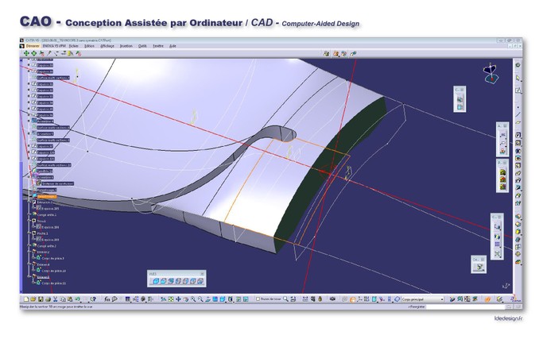The image size is (543, 339).
Task: Click icon in the lowest small floating palette
Action: (x=478, y=268)
